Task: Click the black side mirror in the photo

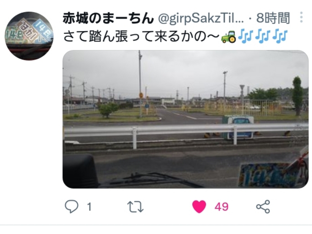Action: 80,171
